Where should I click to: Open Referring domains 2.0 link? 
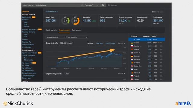coord(30,29)
